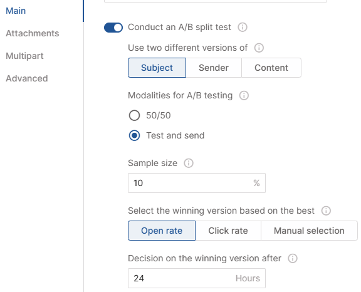Image resolution: width=361 pixels, height=292 pixels.
Task: Choose Content as the test variable
Action: click(x=271, y=68)
